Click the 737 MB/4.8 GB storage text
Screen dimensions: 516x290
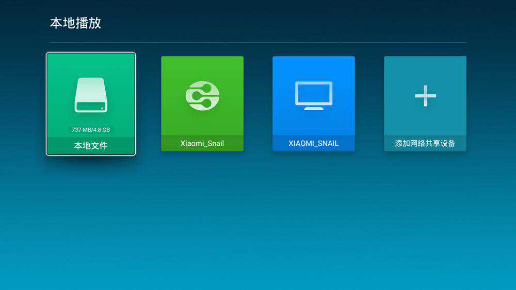[x=91, y=130]
